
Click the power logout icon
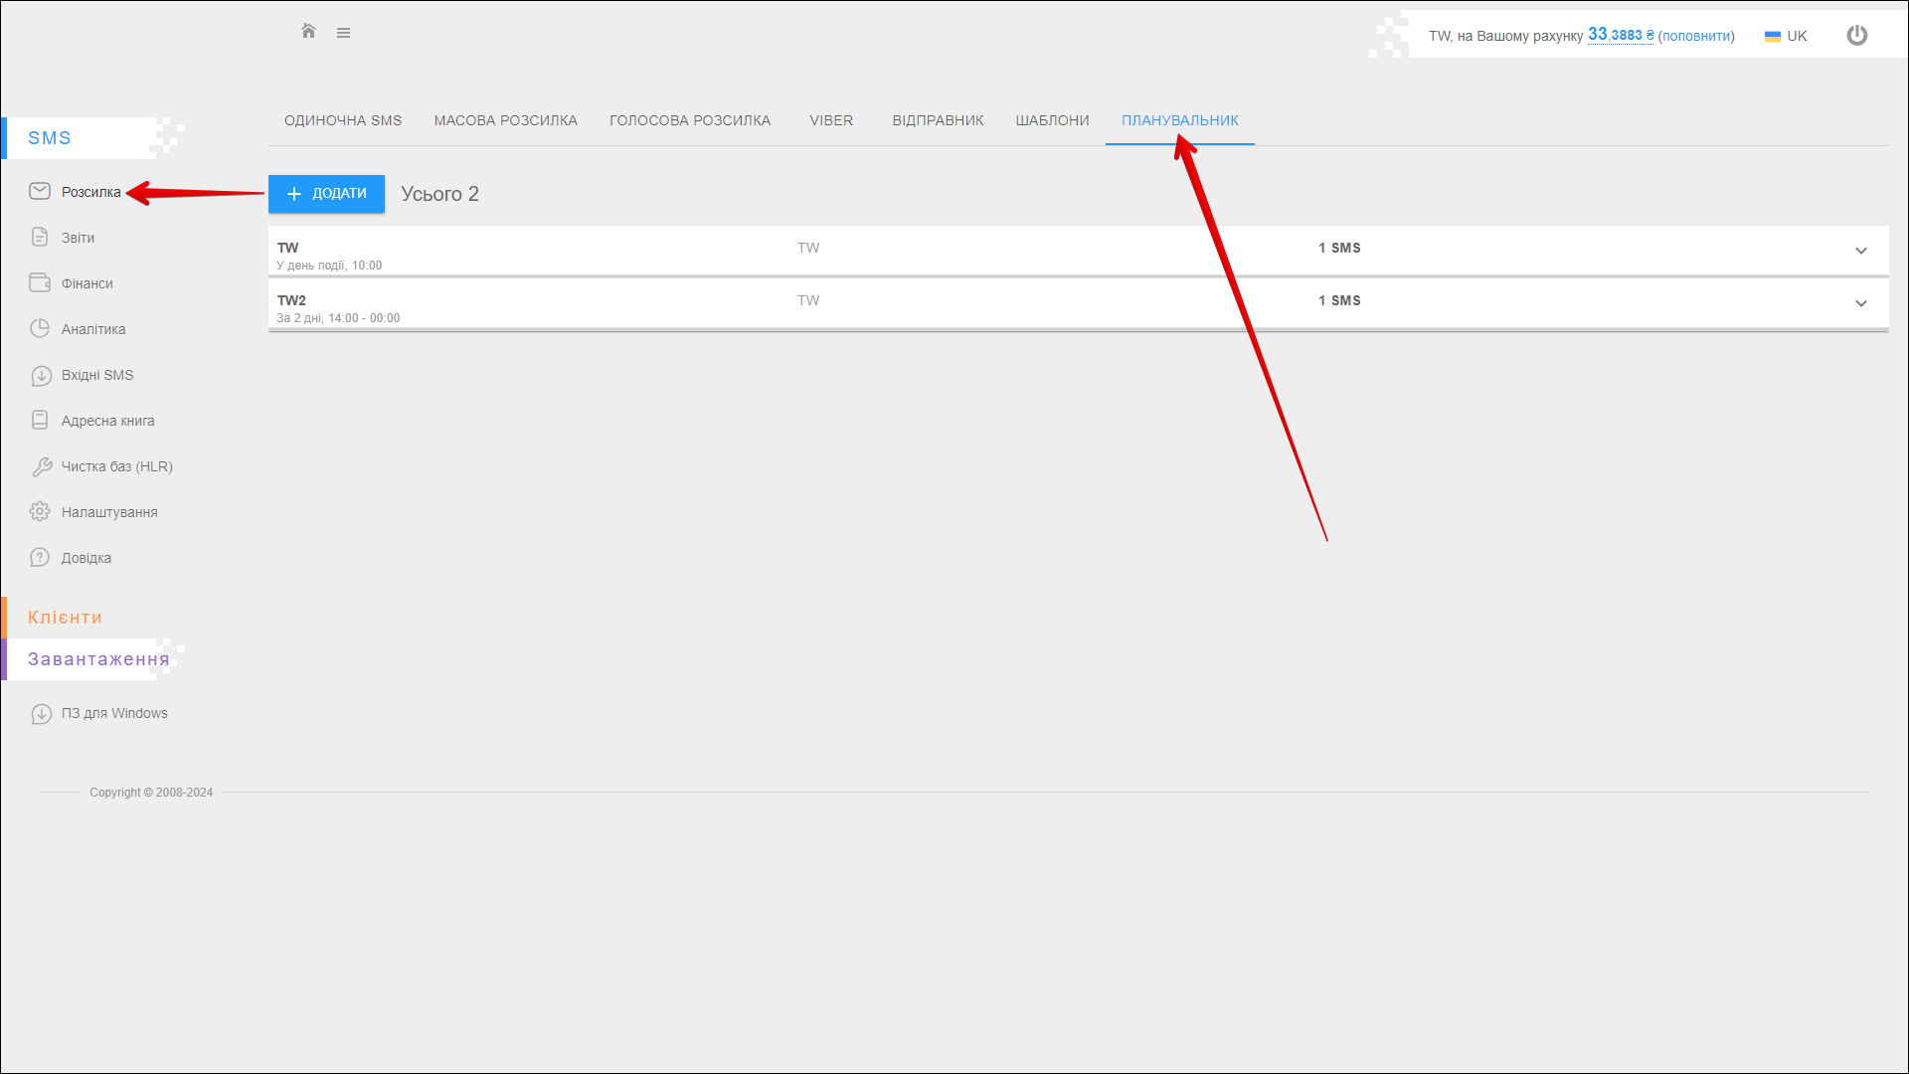(1856, 36)
